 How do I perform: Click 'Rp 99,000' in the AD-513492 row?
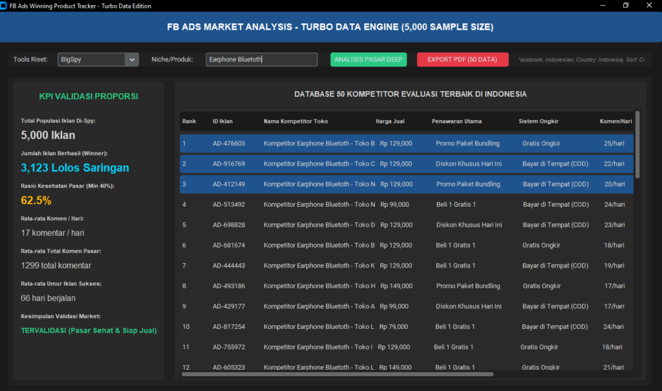tap(394, 204)
